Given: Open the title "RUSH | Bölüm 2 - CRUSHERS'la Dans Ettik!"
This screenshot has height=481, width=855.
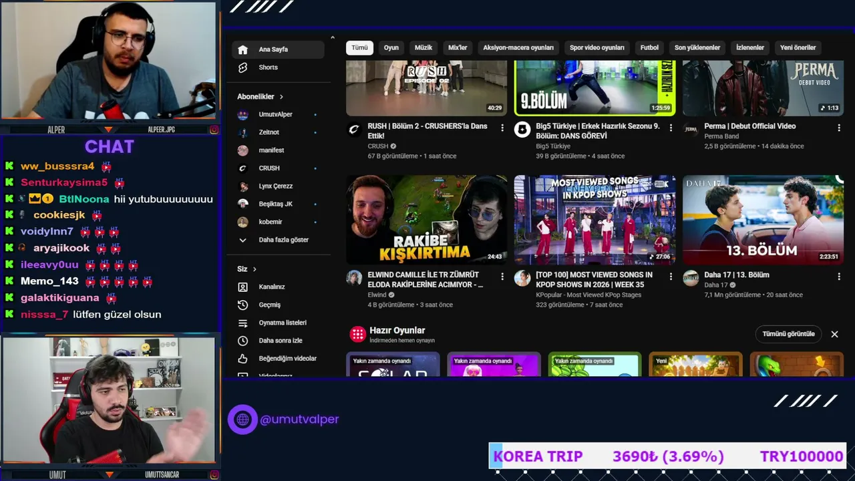Looking at the screenshot, I should point(427,131).
